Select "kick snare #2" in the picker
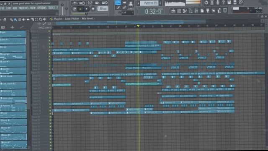This screenshot has width=268, height=151. coord(13,86)
